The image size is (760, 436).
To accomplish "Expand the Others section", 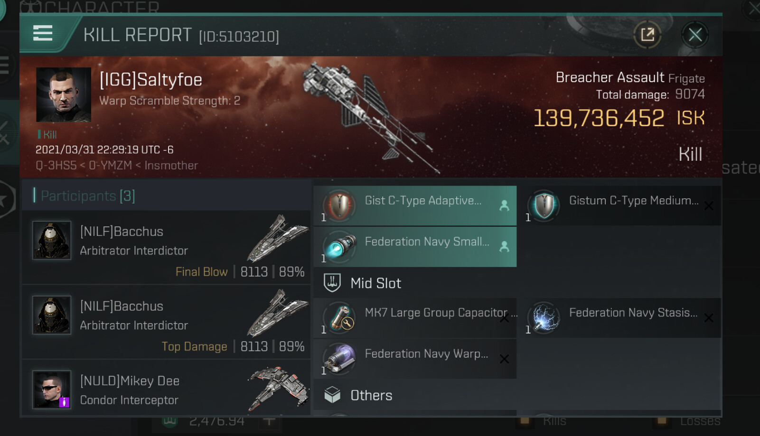I will point(371,395).
